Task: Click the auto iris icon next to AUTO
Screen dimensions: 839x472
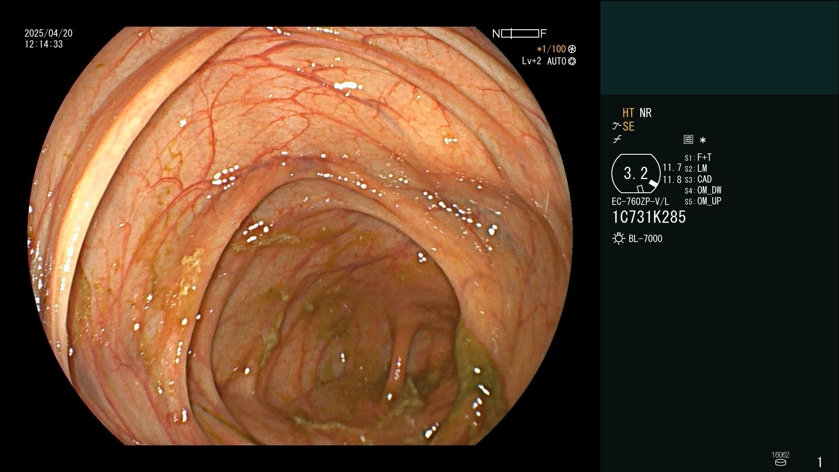Action: point(572,61)
